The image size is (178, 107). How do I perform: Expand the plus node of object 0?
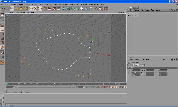point(128,16)
